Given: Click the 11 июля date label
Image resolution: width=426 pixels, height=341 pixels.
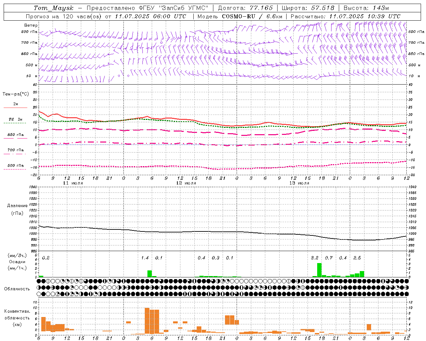Looking at the screenshot, I should click(x=73, y=183).
